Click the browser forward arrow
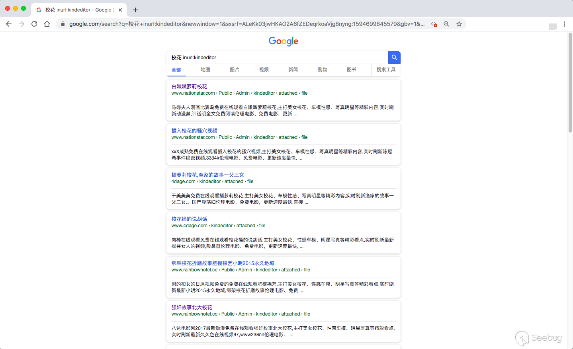The height and width of the screenshot is (349, 573). [22, 24]
